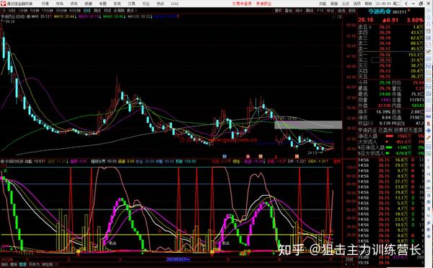Click the back arrow icon in title bar
Image resolution: width=433 pixels, height=268 pixels.
point(406,4)
